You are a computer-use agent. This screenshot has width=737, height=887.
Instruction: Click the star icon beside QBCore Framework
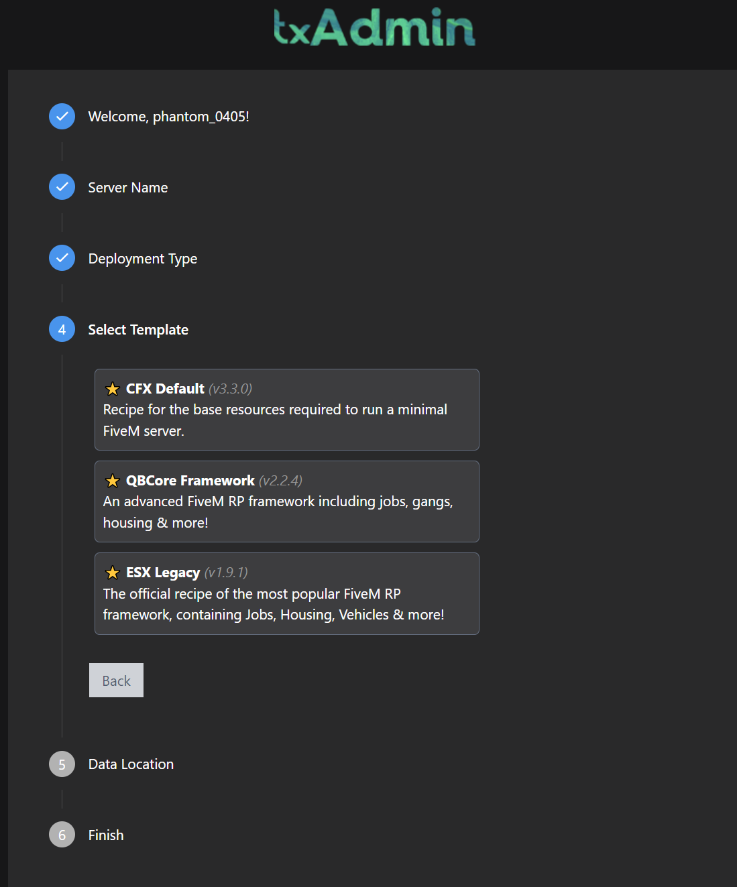pyautogui.click(x=112, y=480)
